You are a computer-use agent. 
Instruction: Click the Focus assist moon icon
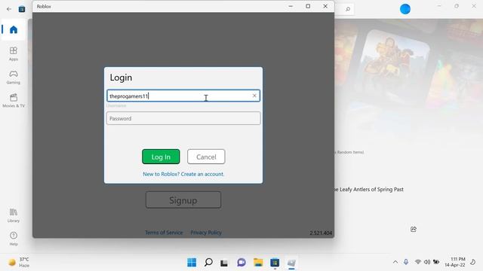coord(473,262)
